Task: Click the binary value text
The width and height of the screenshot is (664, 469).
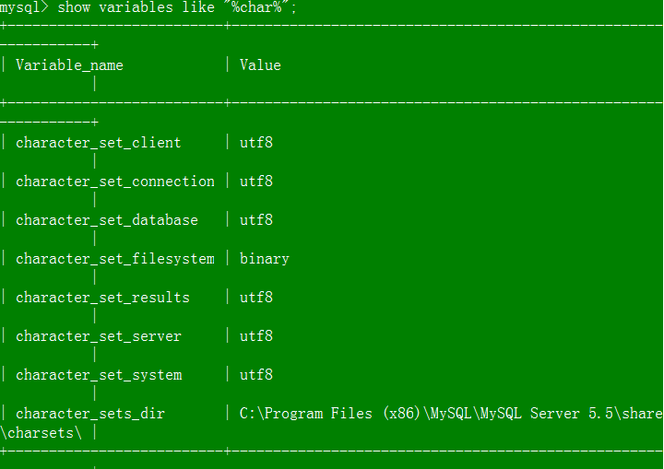Action: coord(265,259)
